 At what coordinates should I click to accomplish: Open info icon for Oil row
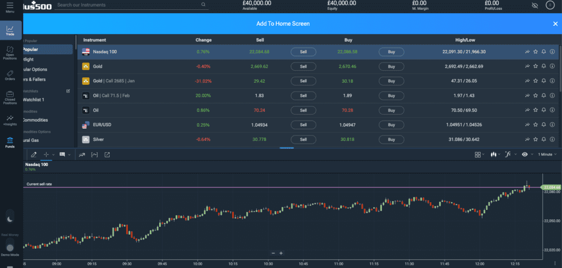click(552, 110)
